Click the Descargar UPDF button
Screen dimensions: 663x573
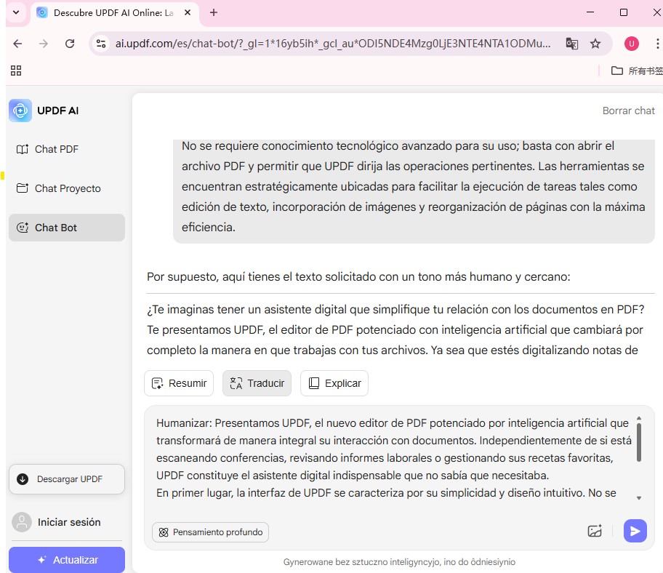coord(67,479)
